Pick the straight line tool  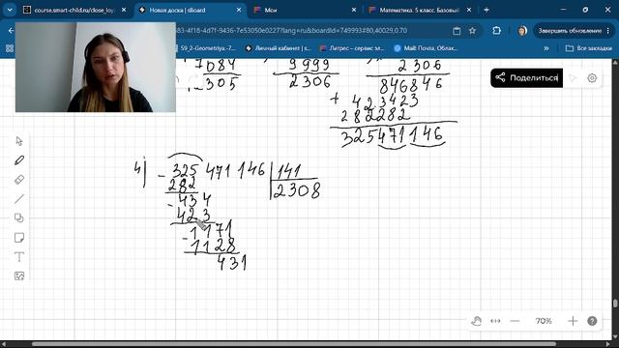pos(19,199)
